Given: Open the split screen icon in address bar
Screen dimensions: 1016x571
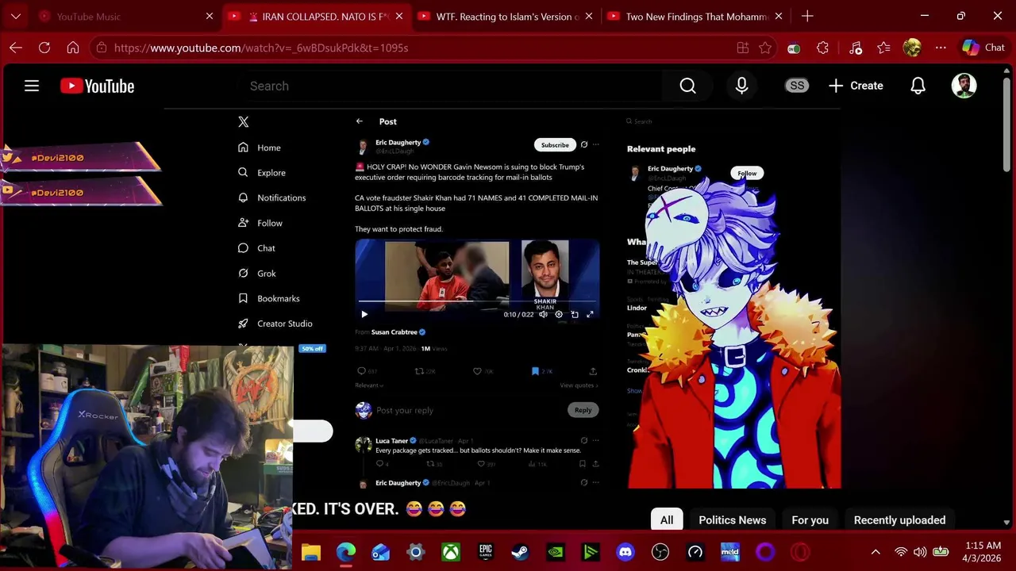Looking at the screenshot, I should click(743, 48).
